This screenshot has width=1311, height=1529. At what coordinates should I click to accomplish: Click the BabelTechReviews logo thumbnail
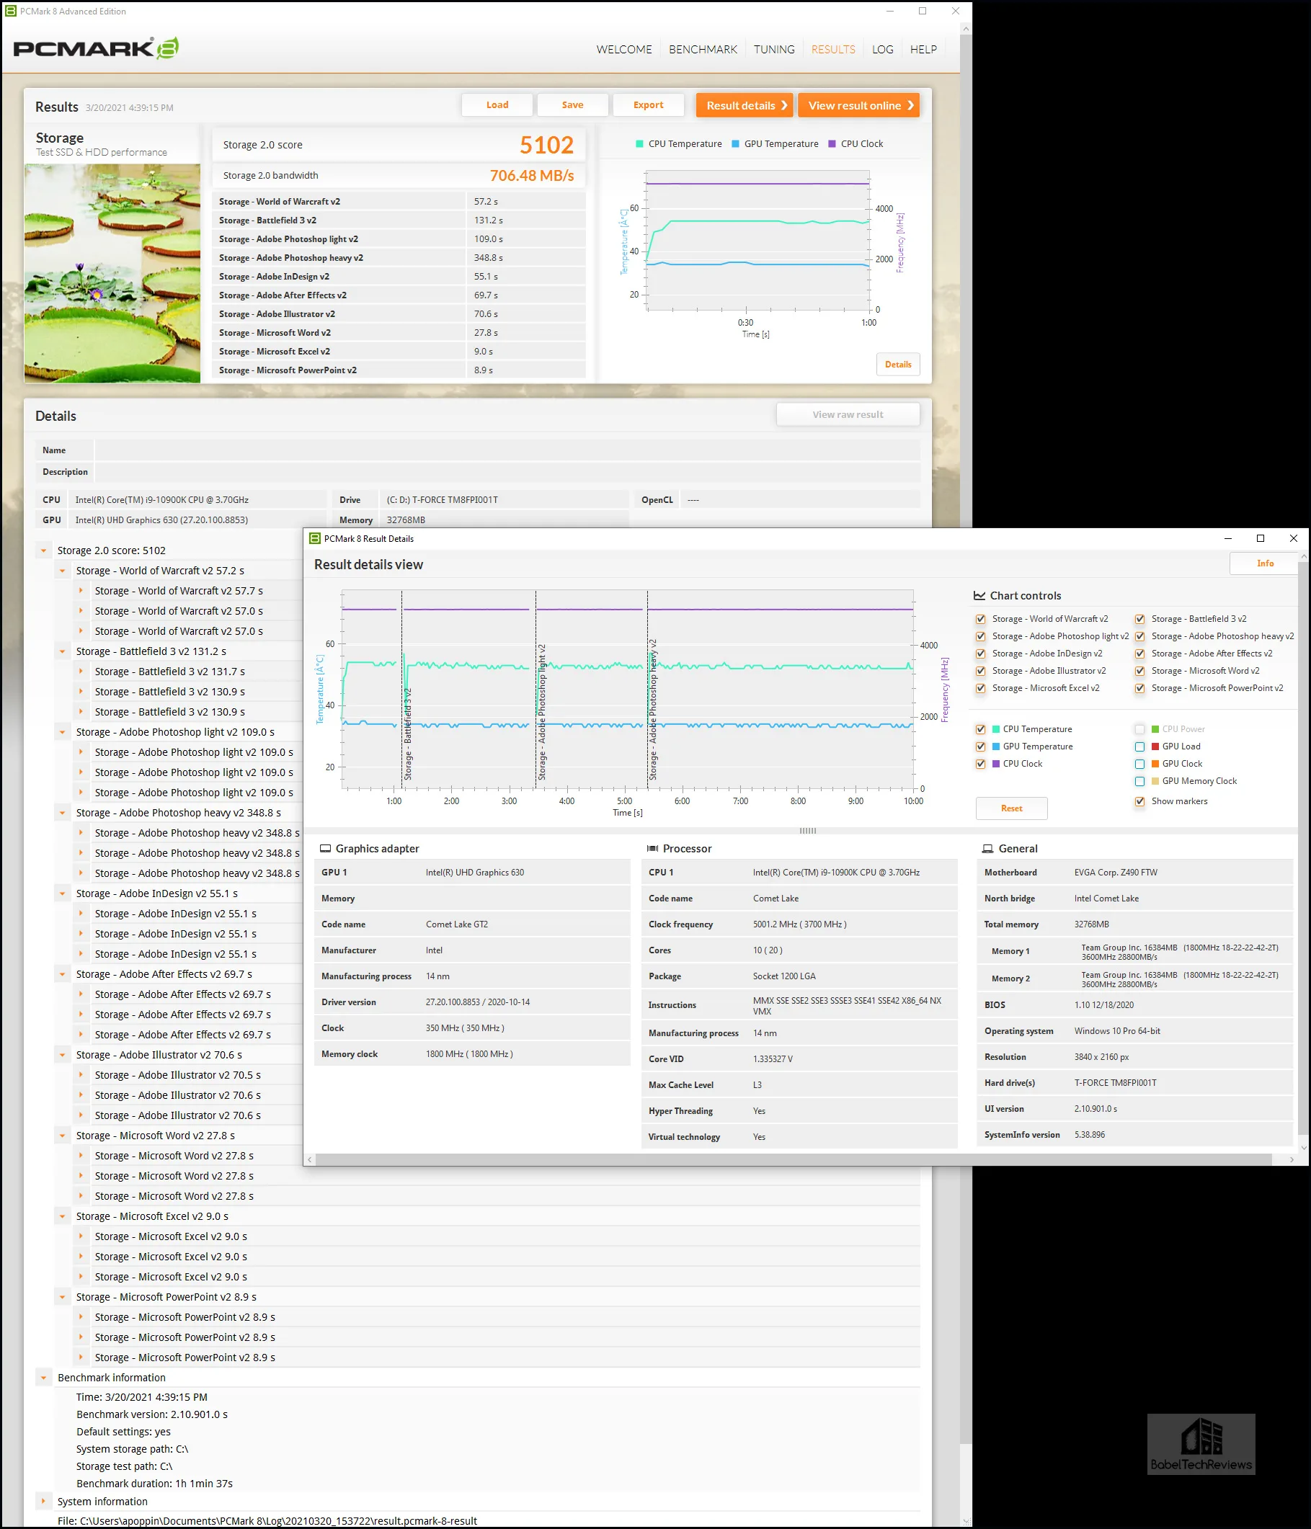(1201, 1444)
